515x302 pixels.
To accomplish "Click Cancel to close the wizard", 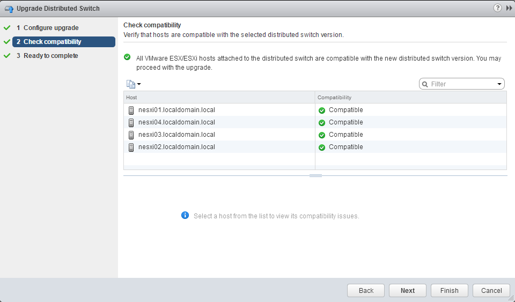I will coord(491,290).
